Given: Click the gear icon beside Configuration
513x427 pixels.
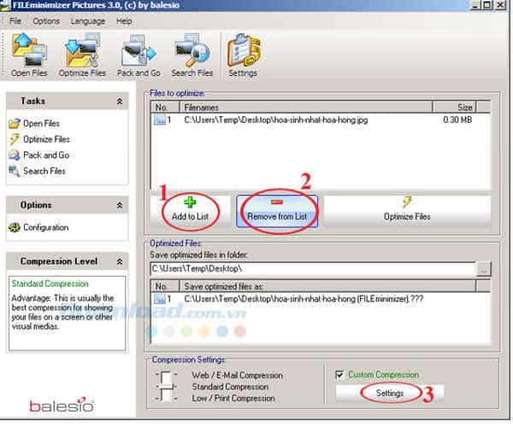Looking at the screenshot, I should (15, 228).
